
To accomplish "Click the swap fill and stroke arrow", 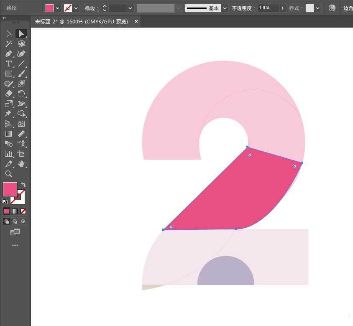I will coord(24,185).
